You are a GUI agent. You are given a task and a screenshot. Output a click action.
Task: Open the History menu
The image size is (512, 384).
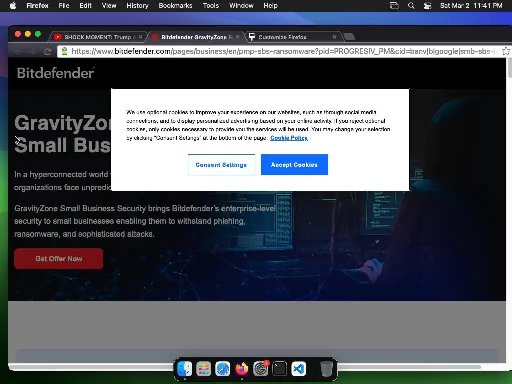[138, 6]
